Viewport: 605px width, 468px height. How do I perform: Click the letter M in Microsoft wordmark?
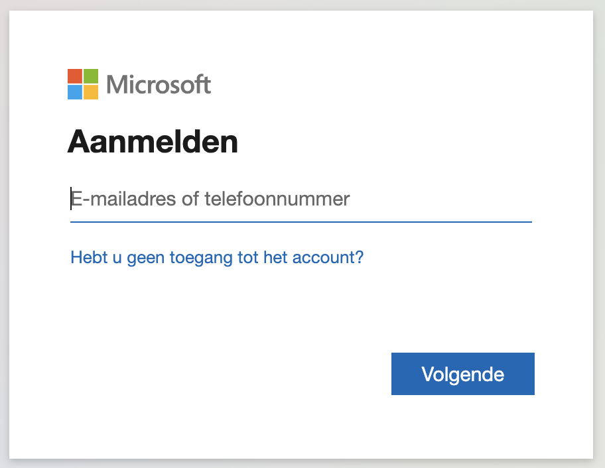click(117, 84)
